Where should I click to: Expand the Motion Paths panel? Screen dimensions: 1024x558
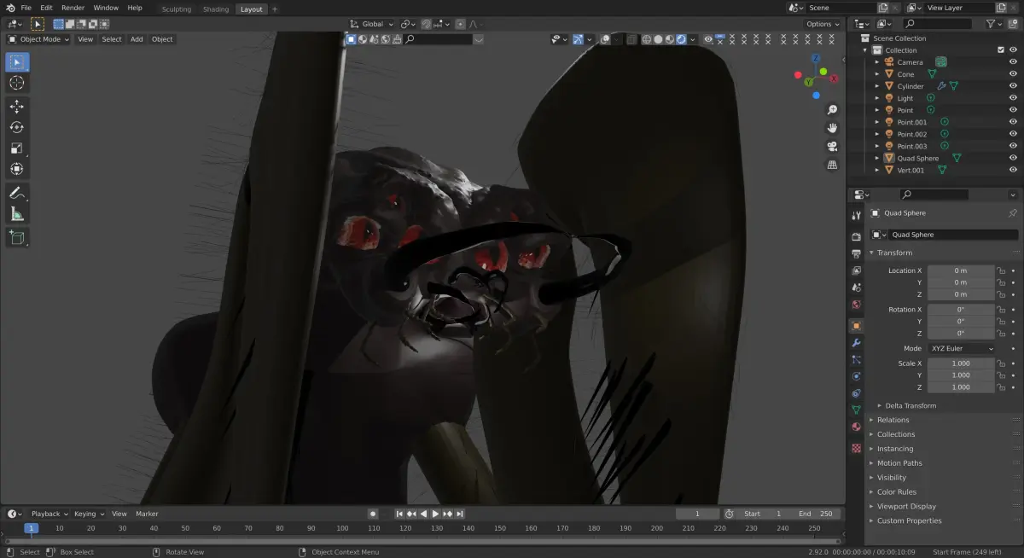[899, 463]
